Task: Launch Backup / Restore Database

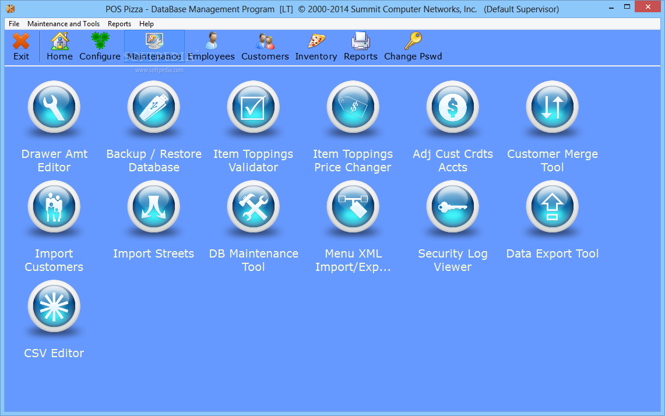Action: click(x=153, y=107)
